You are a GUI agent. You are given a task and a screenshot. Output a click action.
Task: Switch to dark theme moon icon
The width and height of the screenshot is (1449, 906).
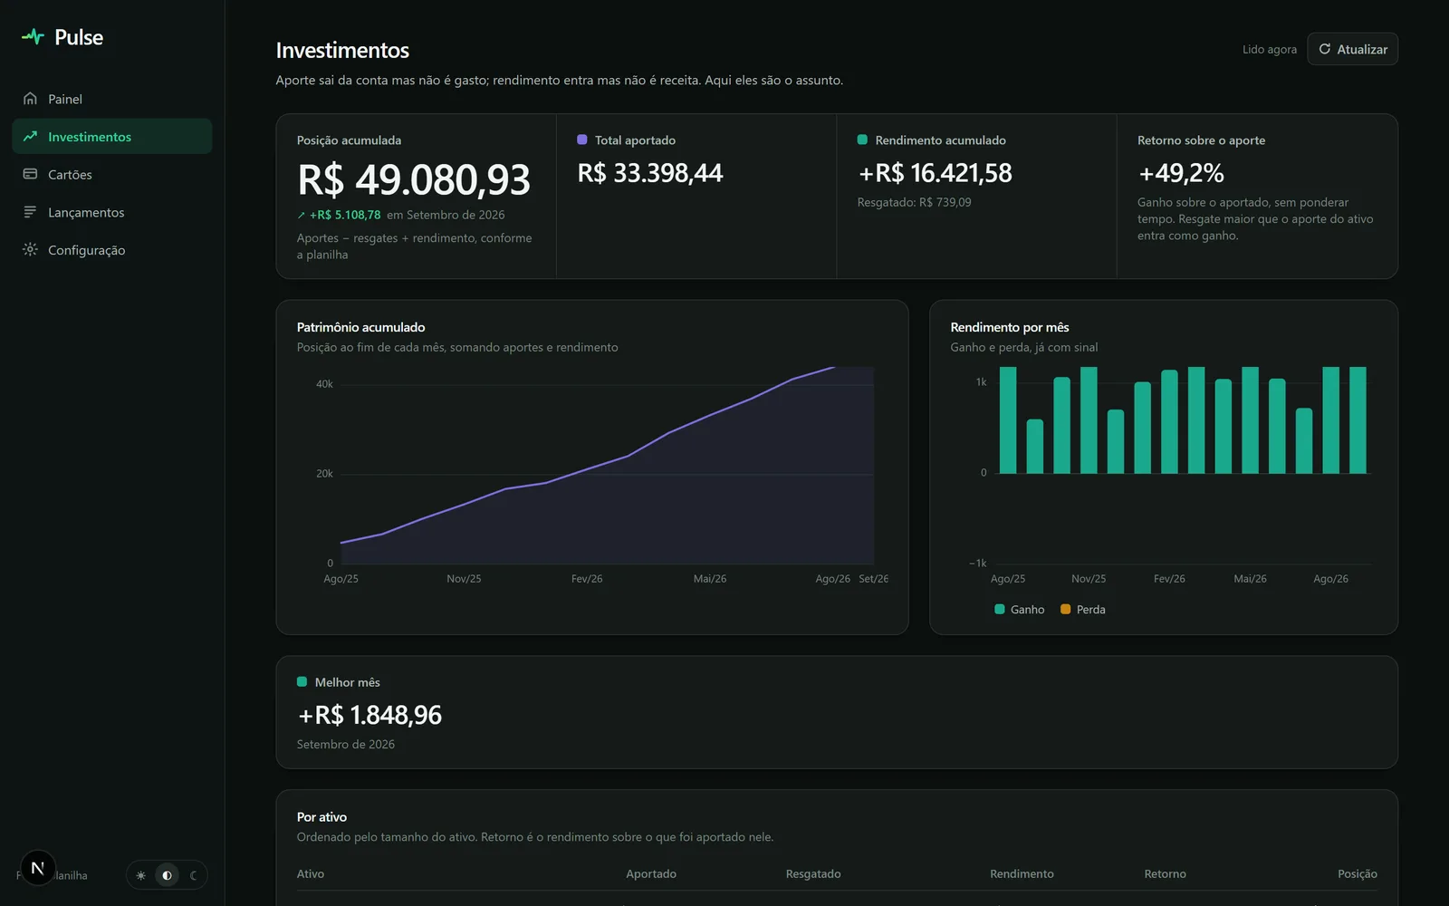(x=193, y=875)
